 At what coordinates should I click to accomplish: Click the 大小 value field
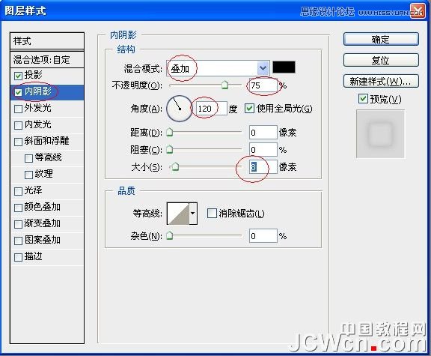coord(263,166)
